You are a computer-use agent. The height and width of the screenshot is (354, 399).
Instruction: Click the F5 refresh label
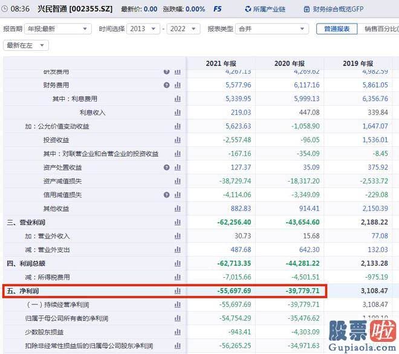217,9
